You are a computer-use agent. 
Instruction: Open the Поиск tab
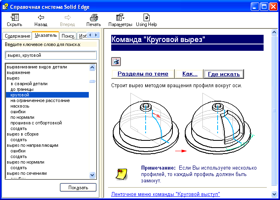[68, 36]
